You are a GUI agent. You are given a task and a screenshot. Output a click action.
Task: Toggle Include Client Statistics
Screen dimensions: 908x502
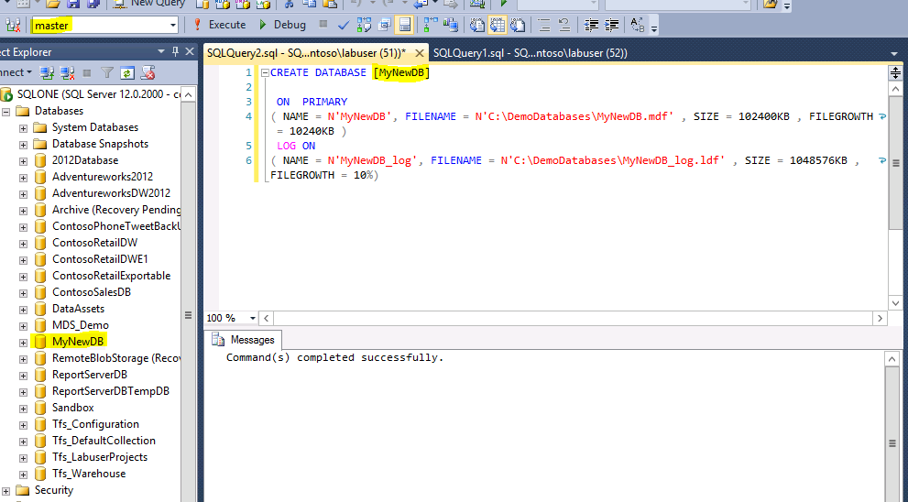[451, 25]
